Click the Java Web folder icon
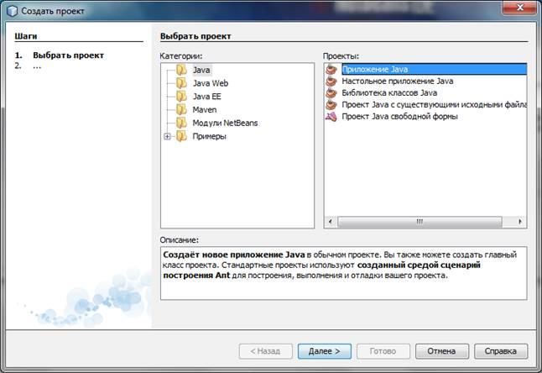The height and width of the screenshot is (373, 542). 181,83
